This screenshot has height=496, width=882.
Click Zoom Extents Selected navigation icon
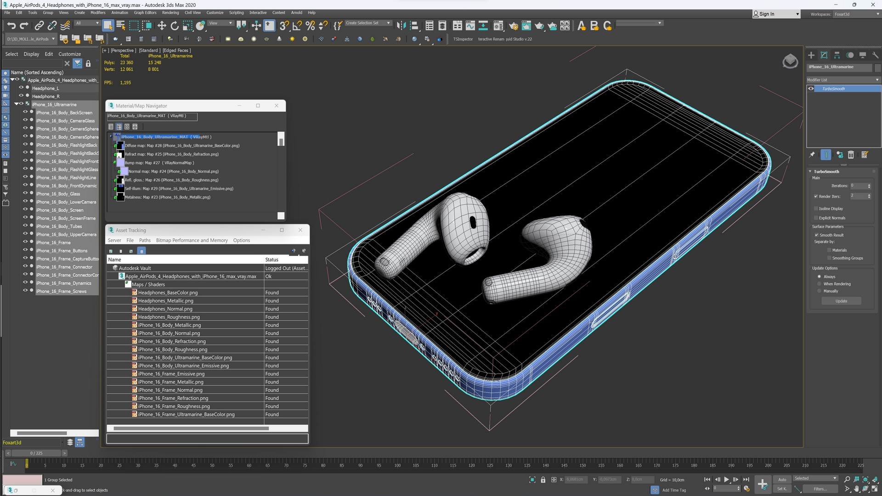click(x=865, y=479)
